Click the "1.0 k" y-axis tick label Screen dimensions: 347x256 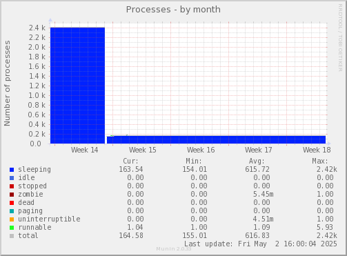[37, 95]
